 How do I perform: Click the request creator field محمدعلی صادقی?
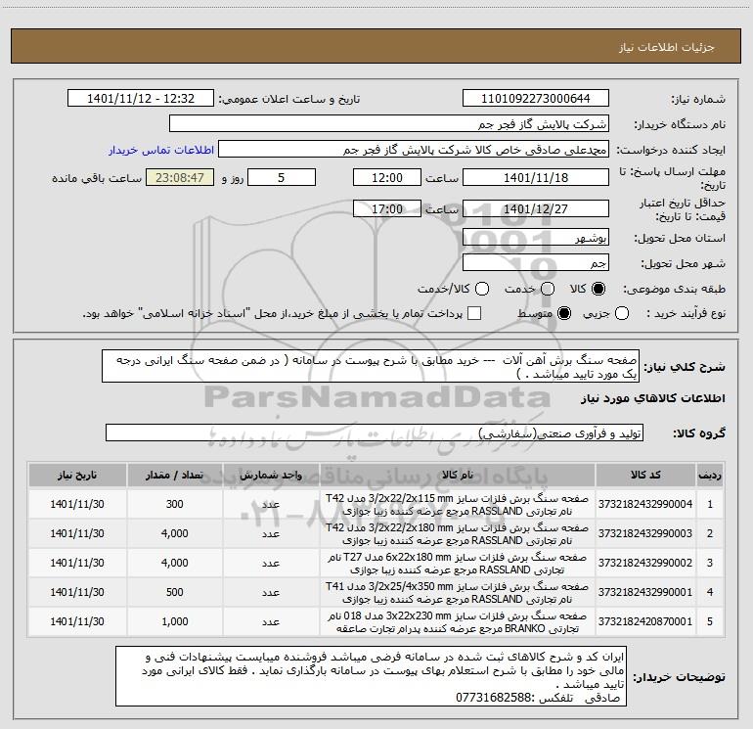[414, 150]
